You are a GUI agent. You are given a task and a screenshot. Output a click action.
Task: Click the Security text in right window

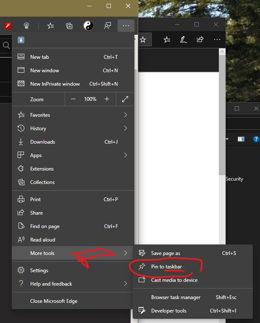pyautogui.click(x=234, y=179)
